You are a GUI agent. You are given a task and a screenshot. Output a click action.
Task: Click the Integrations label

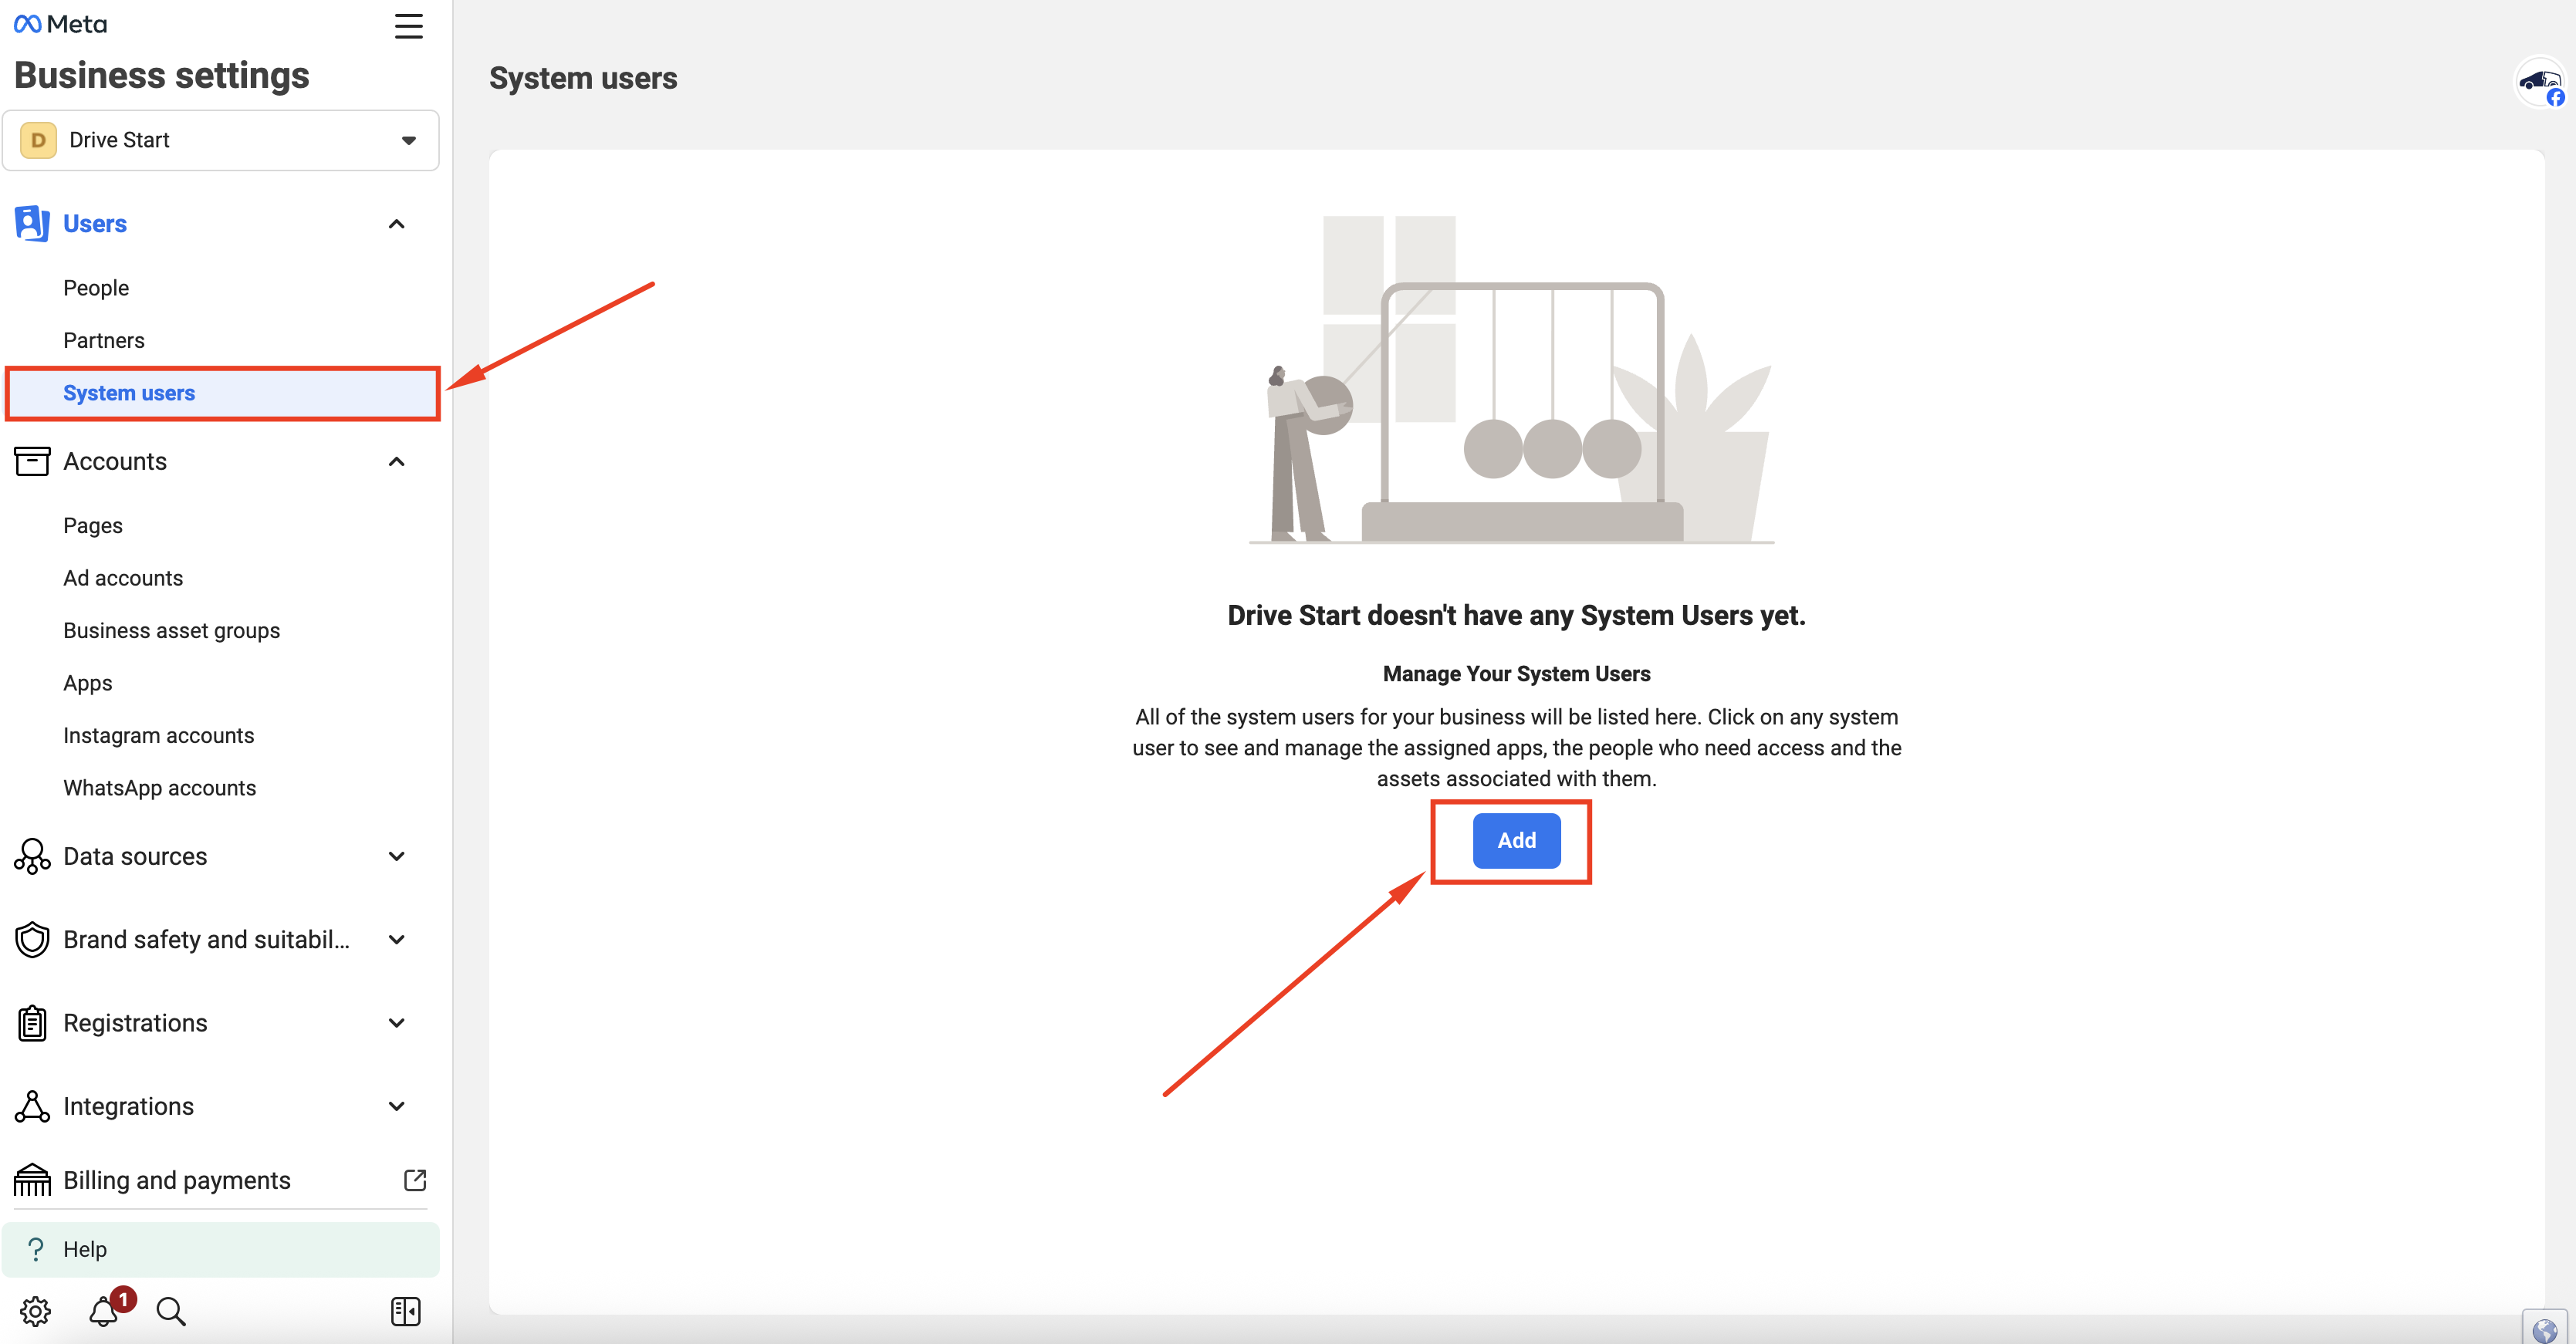(128, 1106)
